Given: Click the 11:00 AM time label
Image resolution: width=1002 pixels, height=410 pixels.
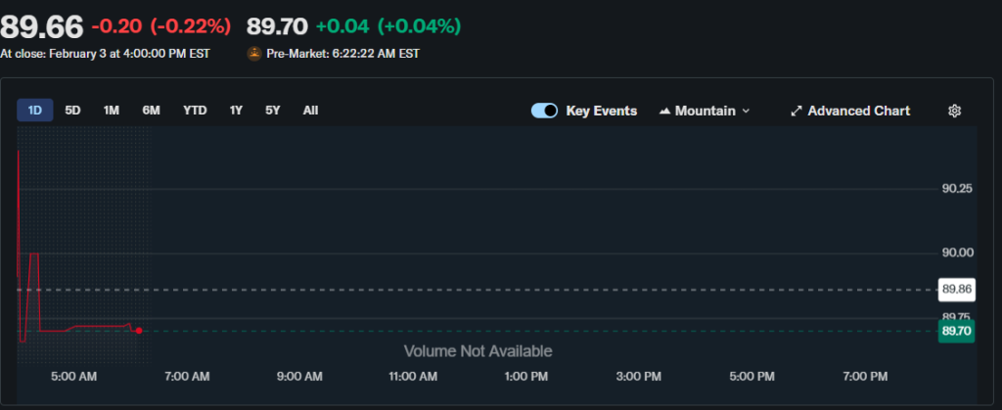Looking at the screenshot, I should pyautogui.click(x=413, y=377).
